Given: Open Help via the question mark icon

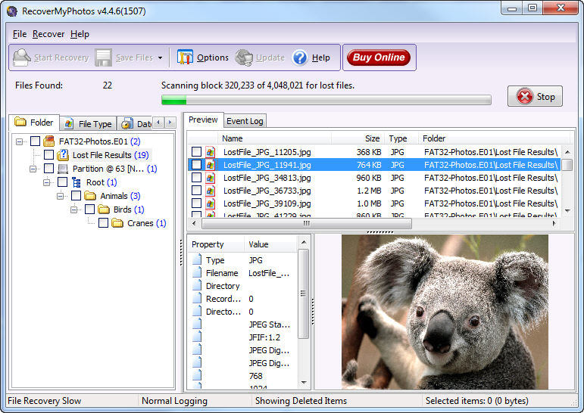Looking at the screenshot, I should pos(300,57).
